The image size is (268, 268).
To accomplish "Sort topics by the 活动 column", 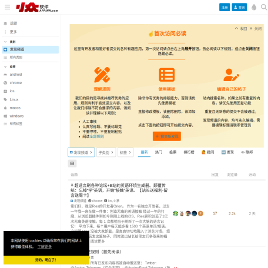I will point(252,175).
